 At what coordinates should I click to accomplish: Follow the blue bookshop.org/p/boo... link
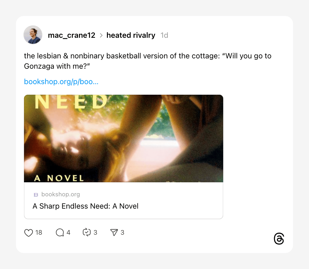(61, 82)
